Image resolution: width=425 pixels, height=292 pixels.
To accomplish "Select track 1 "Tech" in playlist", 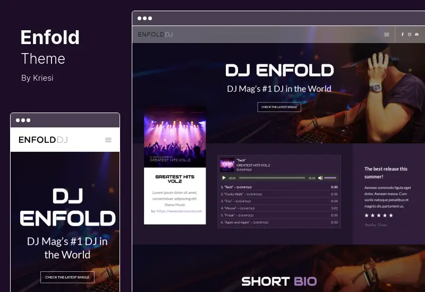I will tap(279, 187).
